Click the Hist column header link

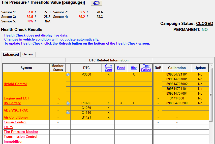pos(134,68)
